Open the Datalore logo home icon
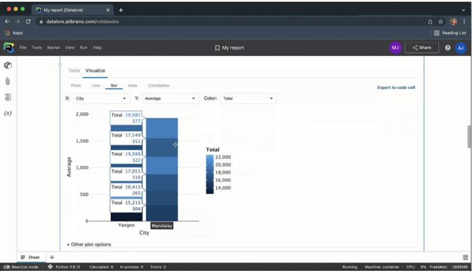The width and height of the screenshot is (472, 272). pos(8,47)
